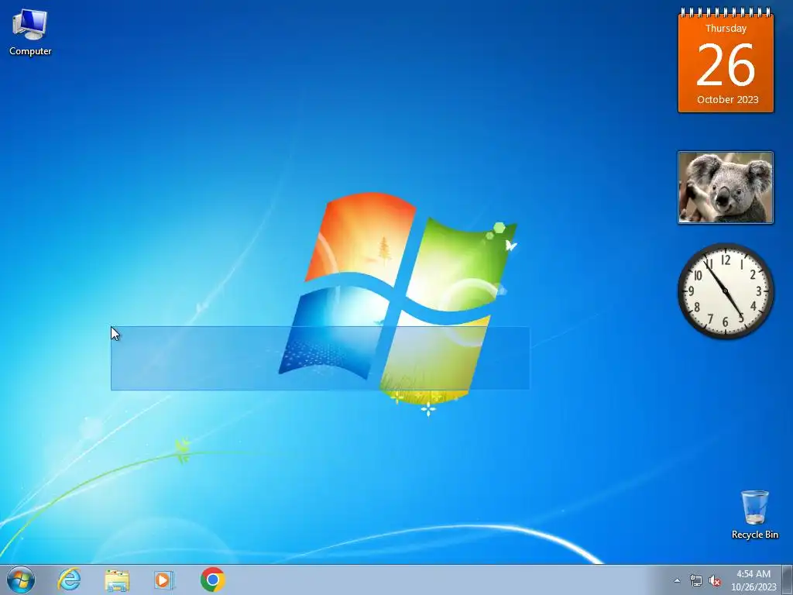This screenshot has width=793, height=595.
Task: Open Windows Explorer from the taskbar
Action: point(117,580)
